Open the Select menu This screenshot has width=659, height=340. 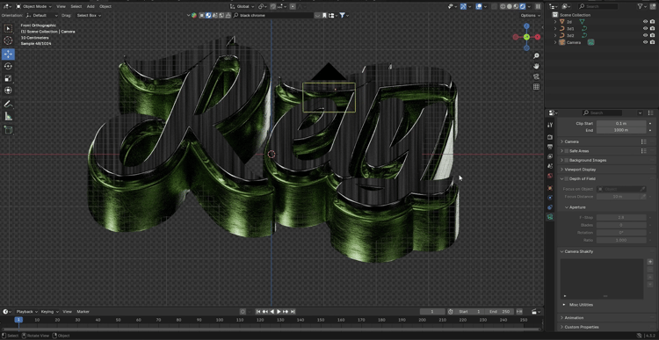coord(76,6)
